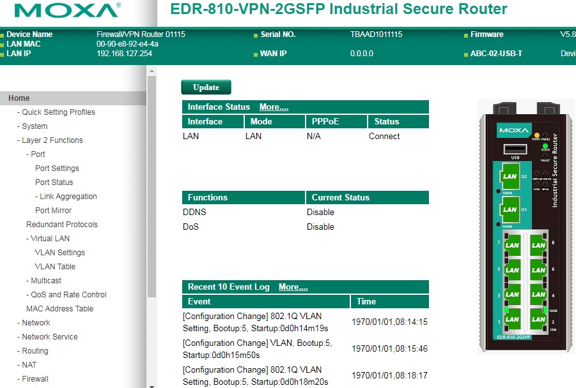Click the Current Status column header
Image resolution: width=576 pixels, height=388 pixels.
(368, 197)
